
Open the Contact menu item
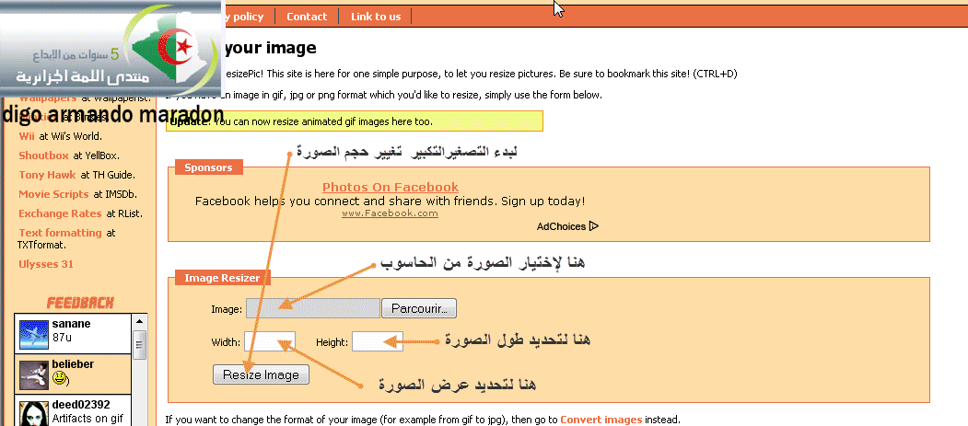[307, 17]
